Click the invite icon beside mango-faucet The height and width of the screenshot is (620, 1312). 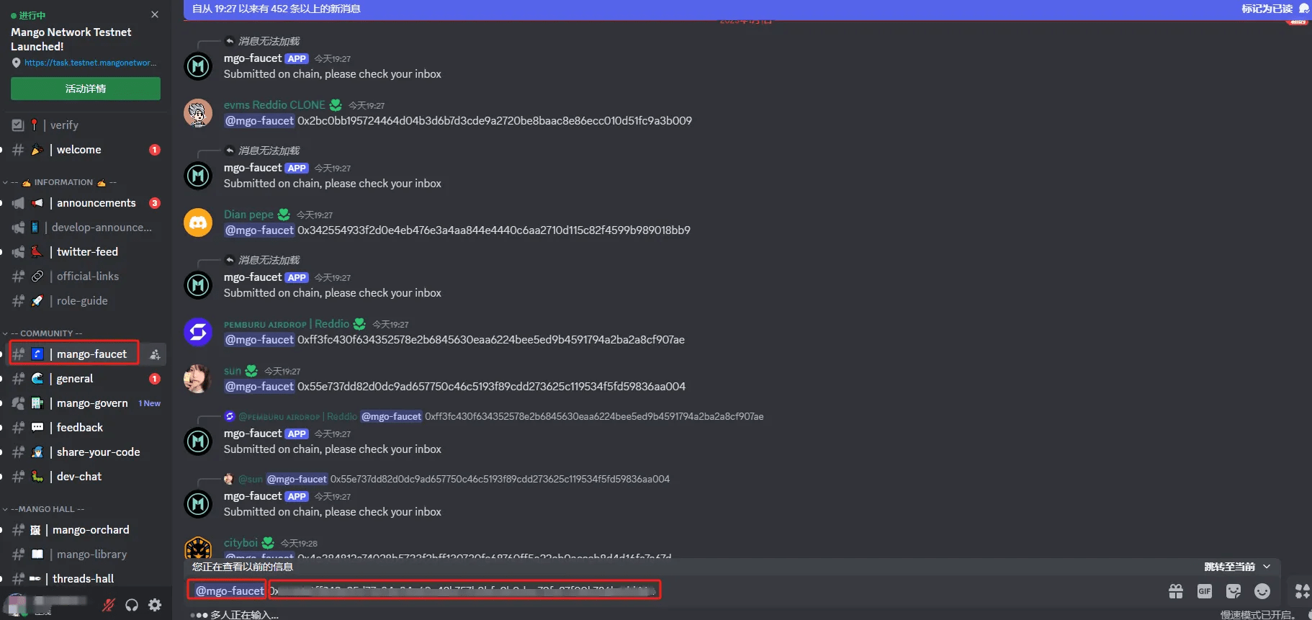155,354
